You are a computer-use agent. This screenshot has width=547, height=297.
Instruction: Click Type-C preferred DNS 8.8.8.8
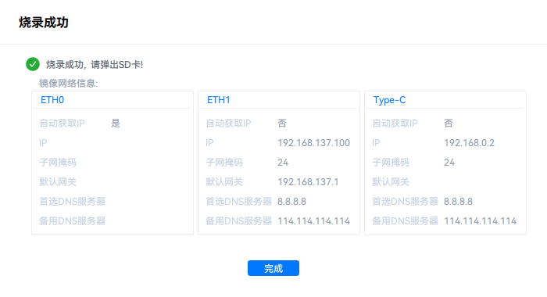(458, 202)
